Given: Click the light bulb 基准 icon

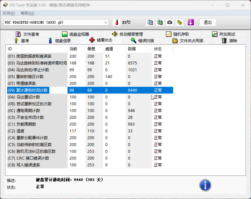Looking at the screenshot, I should 16,41.
